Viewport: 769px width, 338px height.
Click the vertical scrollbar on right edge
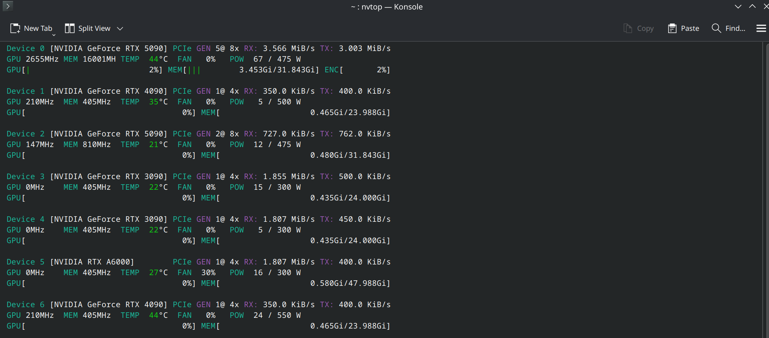click(765, 190)
